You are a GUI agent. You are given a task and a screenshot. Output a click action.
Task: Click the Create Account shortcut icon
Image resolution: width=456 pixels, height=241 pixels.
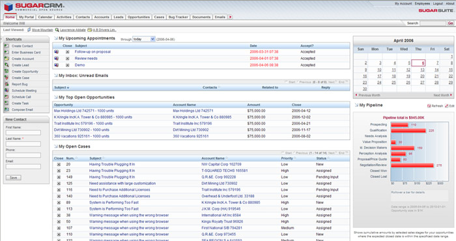[7, 59]
